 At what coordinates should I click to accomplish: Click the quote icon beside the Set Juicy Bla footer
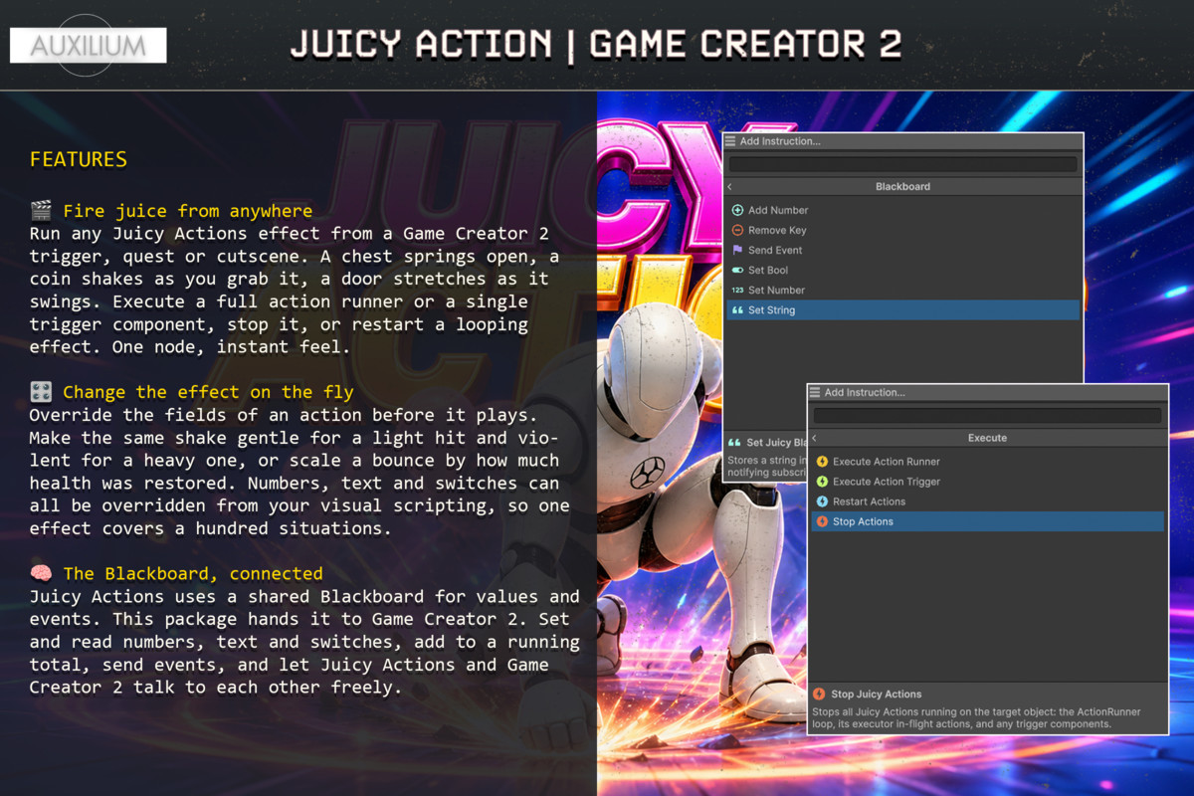click(735, 443)
